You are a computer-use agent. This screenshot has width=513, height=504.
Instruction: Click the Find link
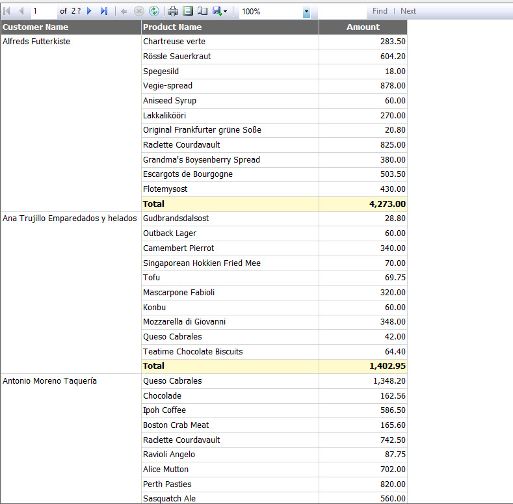pyautogui.click(x=380, y=11)
